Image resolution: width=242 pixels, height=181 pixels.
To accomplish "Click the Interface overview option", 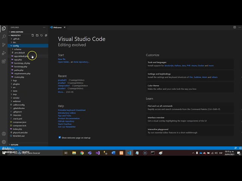I will [x=190, y=119].
